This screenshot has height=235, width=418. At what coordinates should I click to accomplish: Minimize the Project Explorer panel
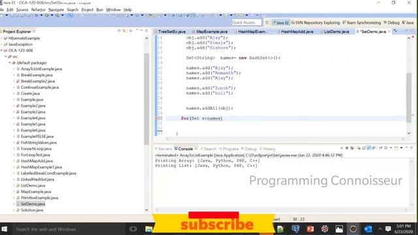click(x=141, y=31)
